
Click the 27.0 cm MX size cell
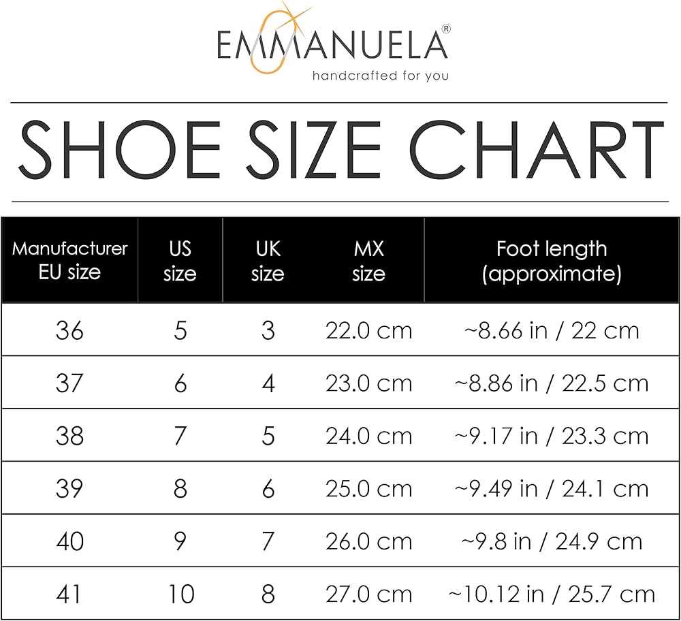(x=368, y=594)
